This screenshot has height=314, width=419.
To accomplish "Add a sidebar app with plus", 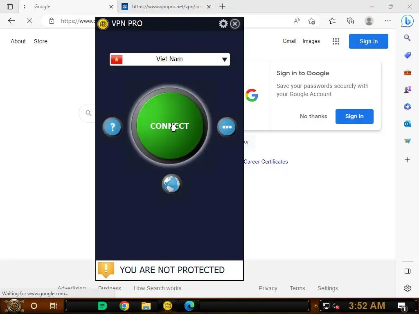I will [x=407, y=160].
